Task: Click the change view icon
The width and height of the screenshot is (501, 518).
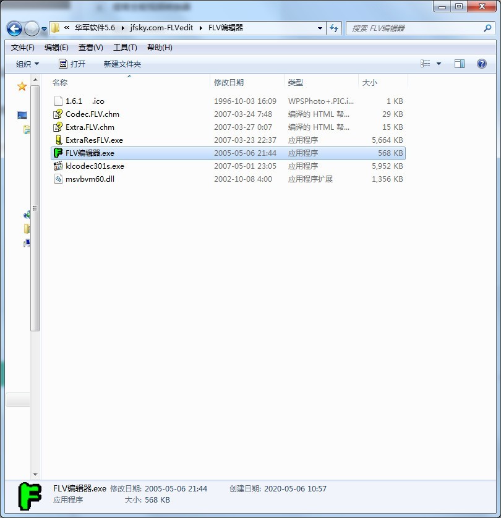Action: [x=426, y=64]
